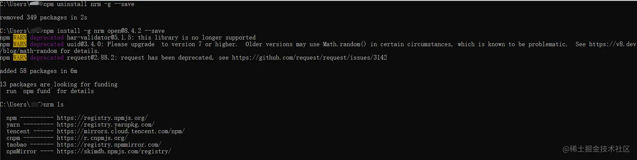Click the npmMirror skimdb.npmjs.com URL
The height and width of the screenshot is (160, 637).
coord(114,151)
